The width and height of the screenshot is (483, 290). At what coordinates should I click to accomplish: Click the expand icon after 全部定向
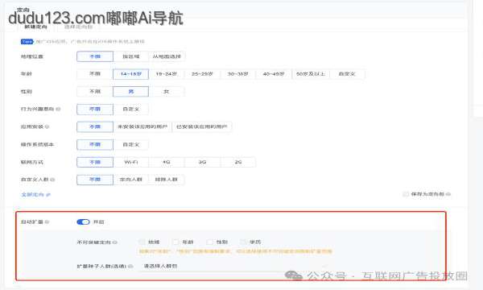coord(48,195)
